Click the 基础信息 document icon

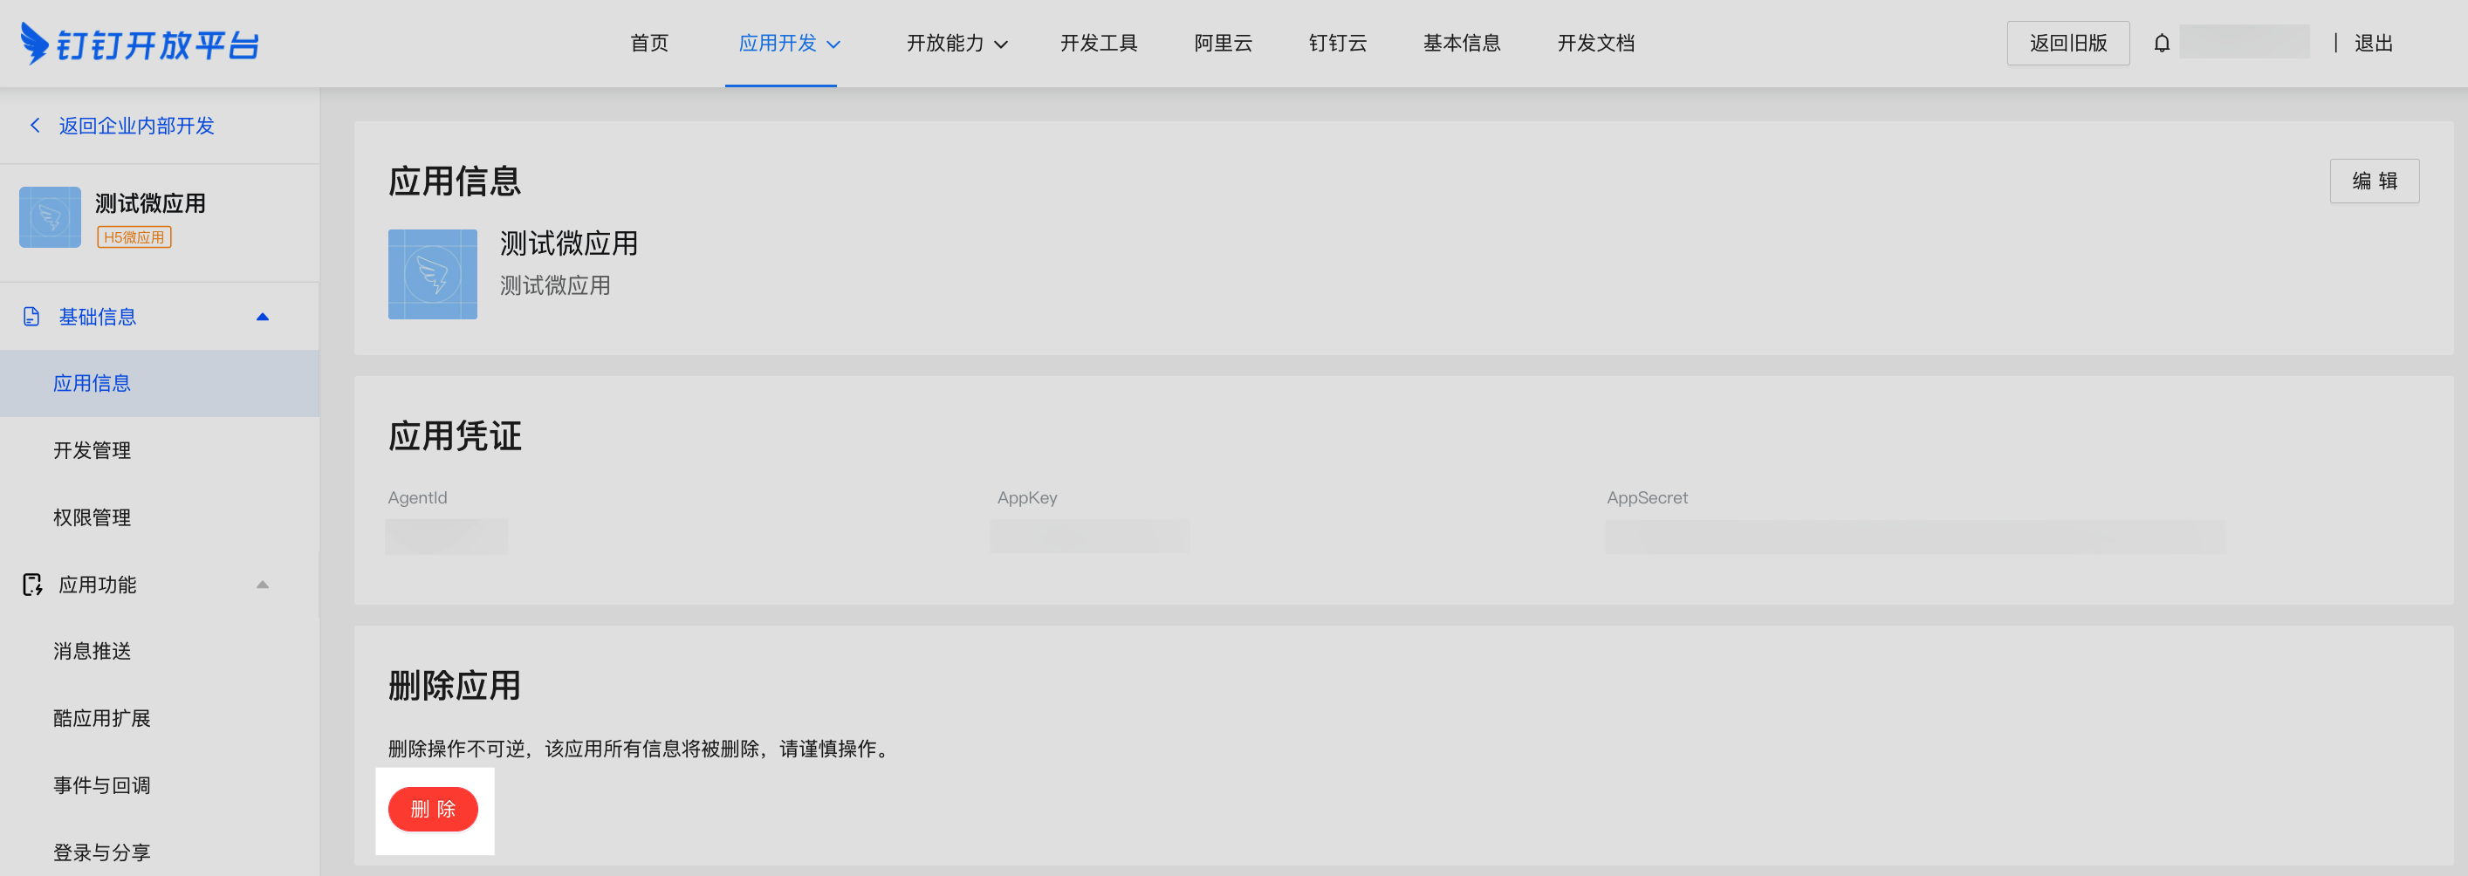31,317
